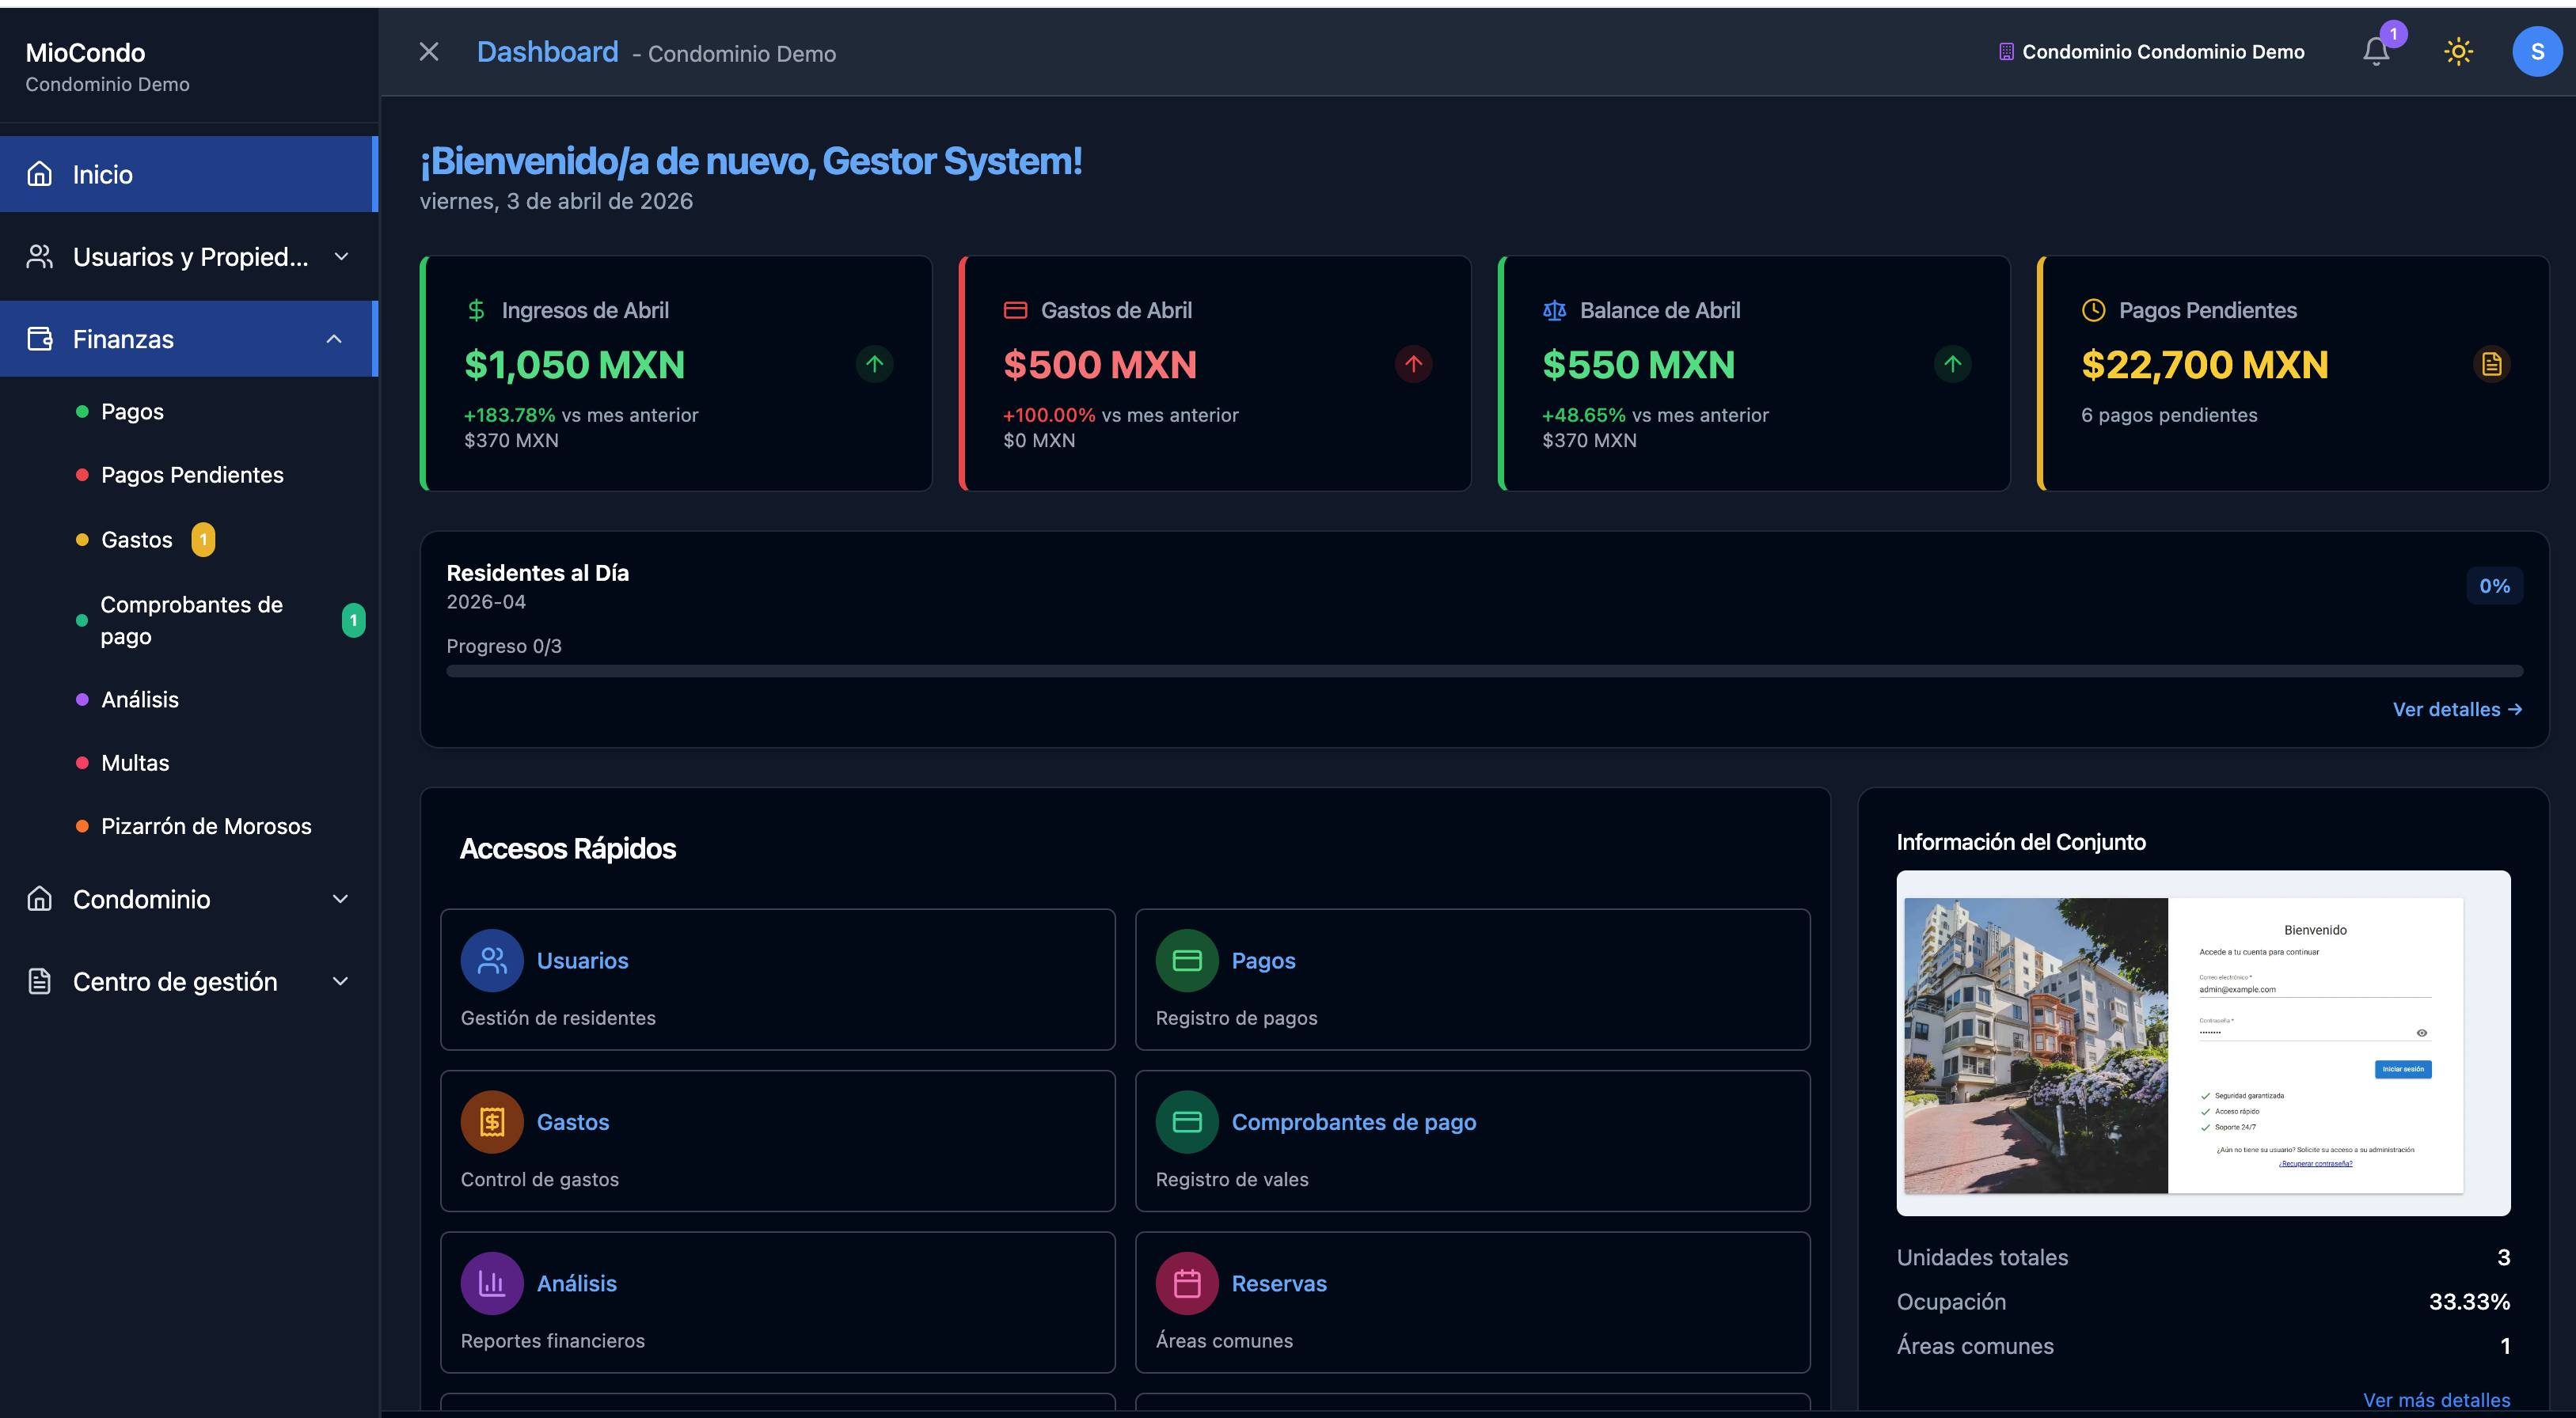Open the notifications bell icon
Screen dimensions: 2576x1418
pyautogui.click(x=2374, y=51)
